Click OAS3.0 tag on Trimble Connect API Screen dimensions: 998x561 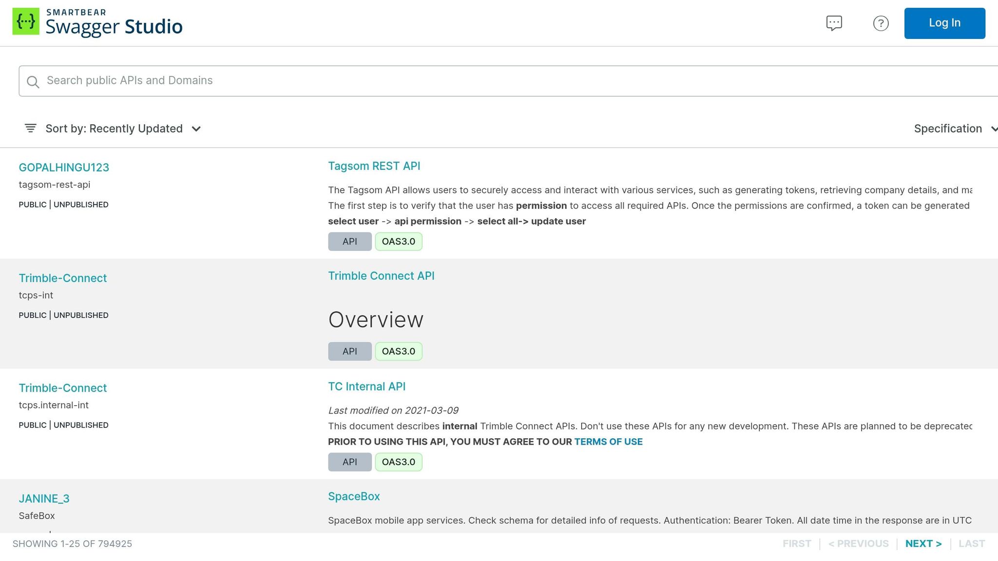point(399,352)
